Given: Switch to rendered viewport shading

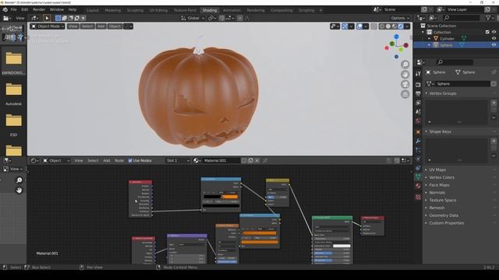Looking at the screenshot, I should pos(401,26).
